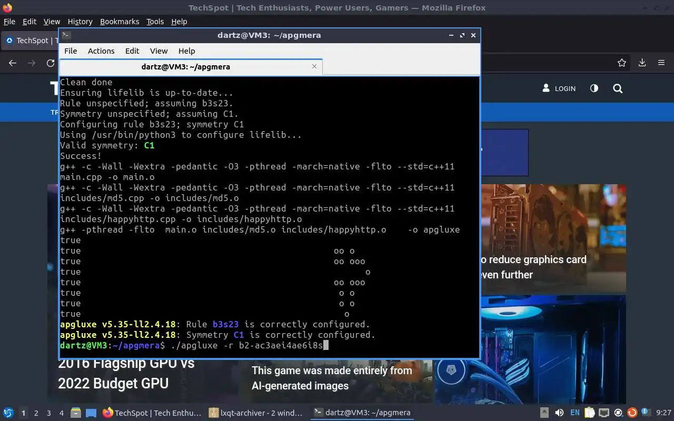Screen dimensions: 674x421
Task: Open Firefox Edit menu
Action: (29, 22)
